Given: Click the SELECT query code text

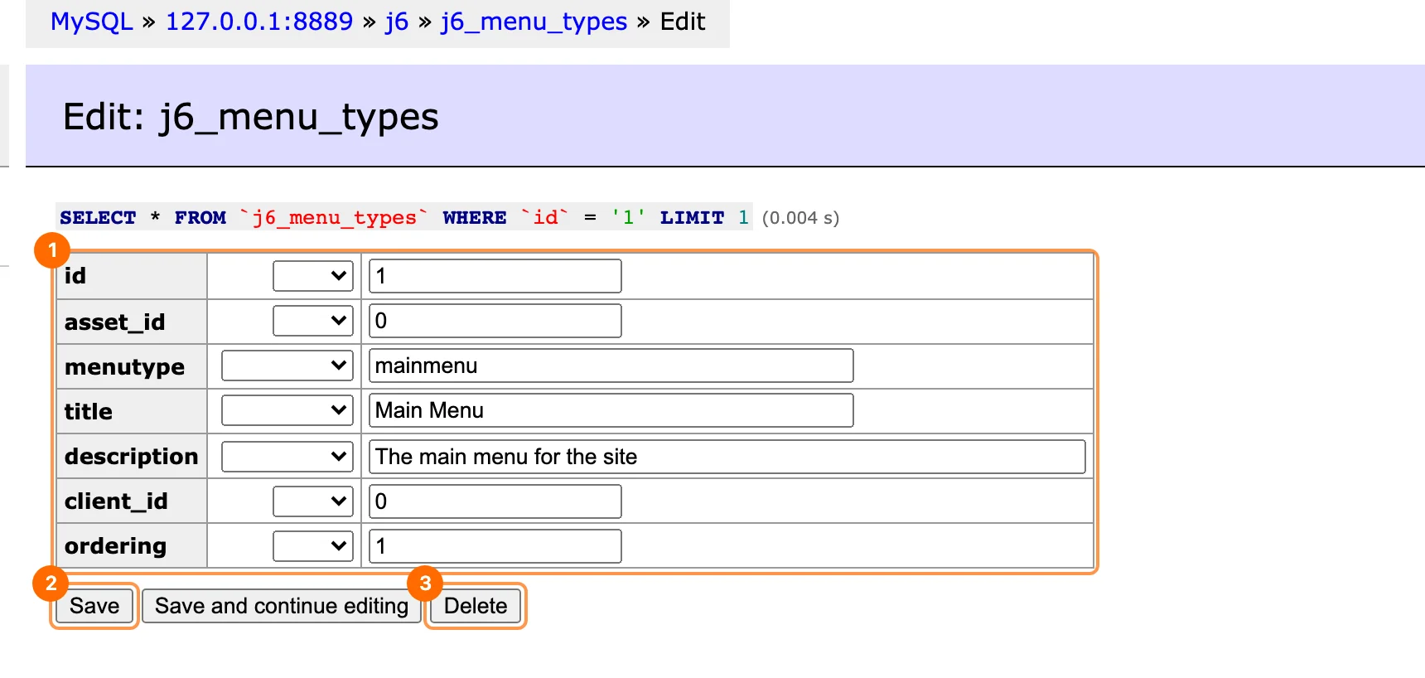Looking at the screenshot, I should (404, 217).
